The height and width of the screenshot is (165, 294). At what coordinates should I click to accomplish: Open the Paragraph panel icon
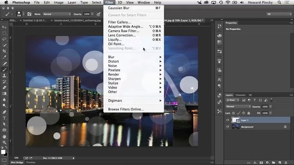(x=219, y=86)
